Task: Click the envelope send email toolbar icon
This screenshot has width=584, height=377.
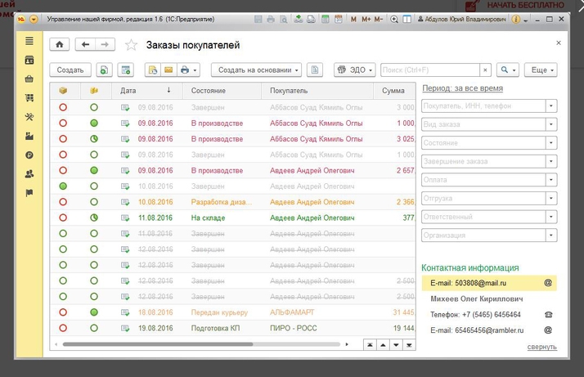Action: click(168, 70)
